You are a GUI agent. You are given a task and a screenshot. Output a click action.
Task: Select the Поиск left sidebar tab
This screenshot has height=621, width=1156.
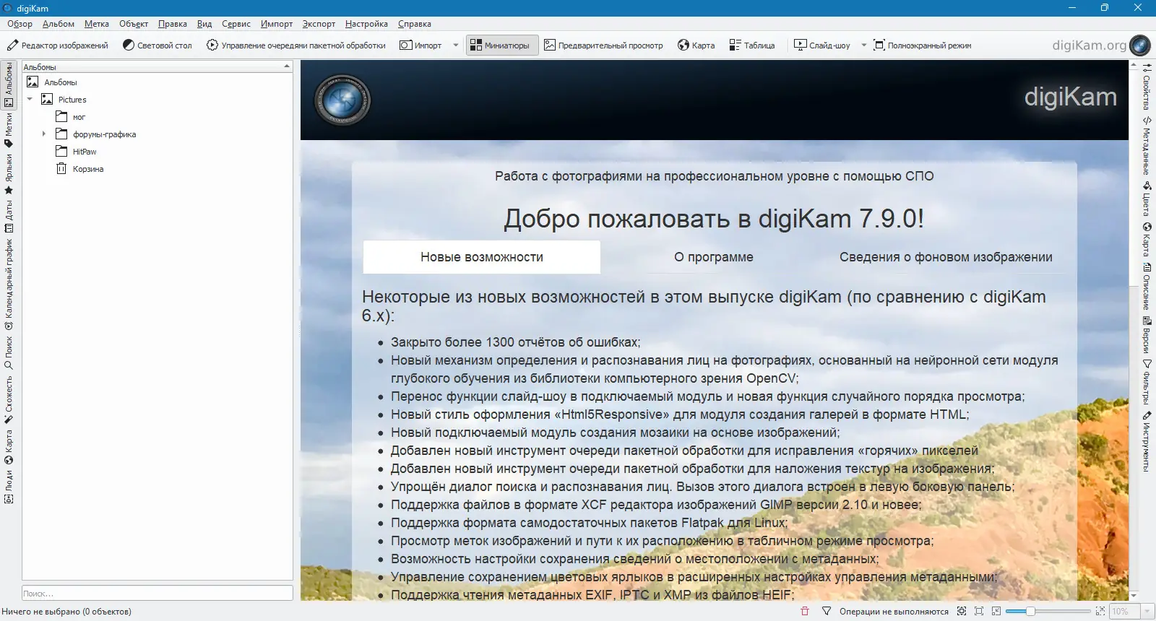coord(9,352)
